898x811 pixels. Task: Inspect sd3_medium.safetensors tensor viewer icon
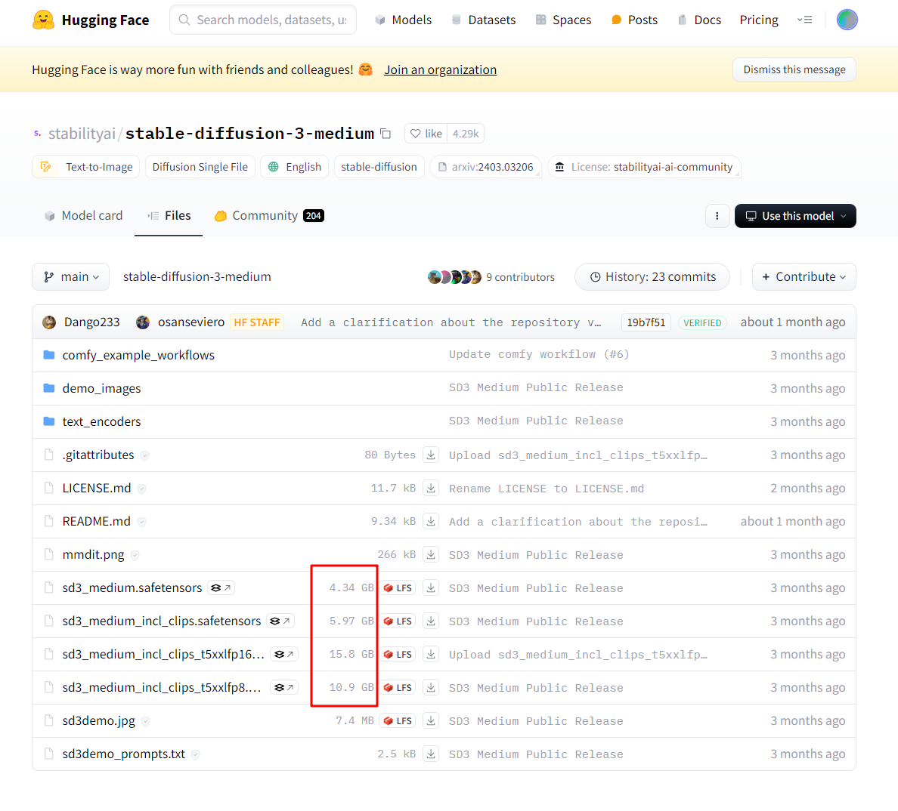[221, 587]
